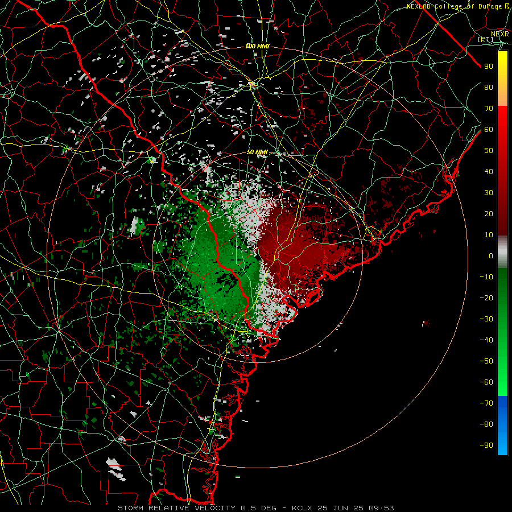Click the -10 scale value
The width and height of the screenshot is (512, 512).
(x=486, y=277)
